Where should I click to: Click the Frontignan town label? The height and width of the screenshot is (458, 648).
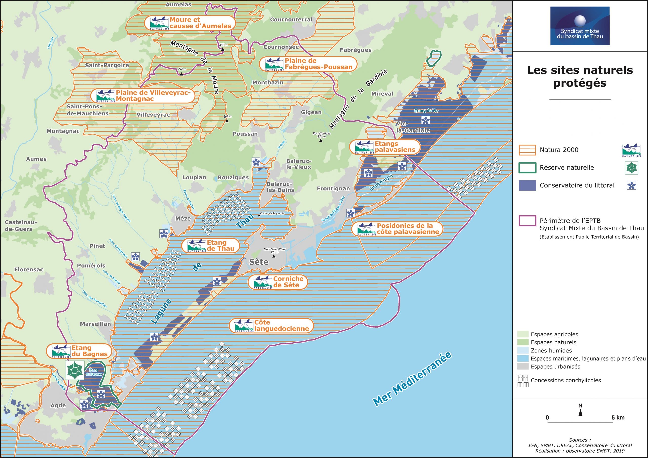point(333,189)
